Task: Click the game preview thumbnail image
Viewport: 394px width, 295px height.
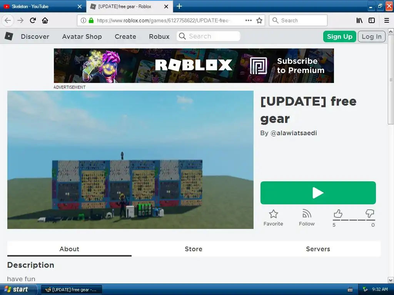Action: tap(130, 160)
